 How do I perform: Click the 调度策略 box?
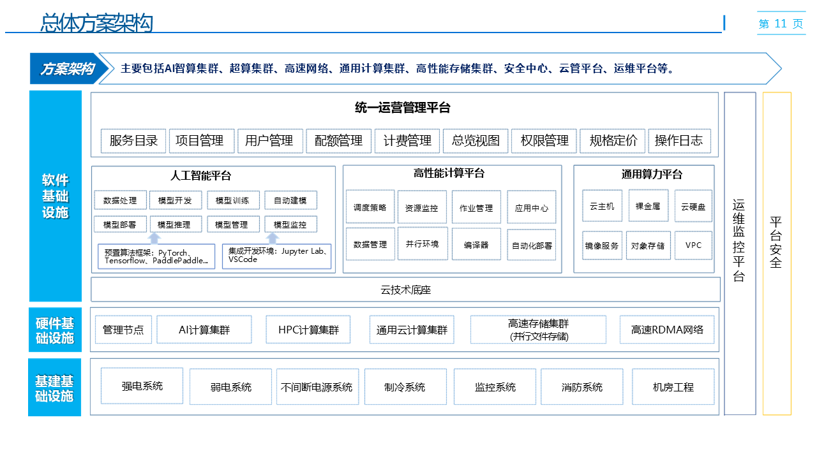pos(370,207)
